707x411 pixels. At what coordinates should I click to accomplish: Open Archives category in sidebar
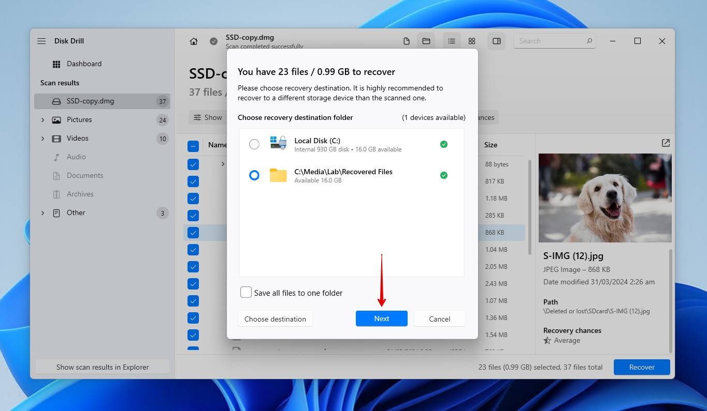pyautogui.click(x=102, y=194)
